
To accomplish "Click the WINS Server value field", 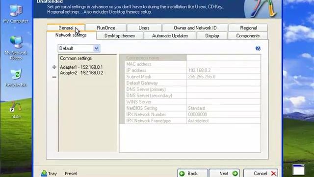I will click(x=224, y=102).
